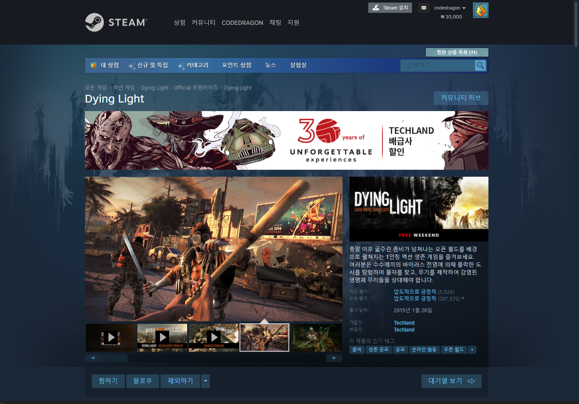Click the search magnifier icon
The width and height of the screenshot is (579, 404).
[480, 65]
